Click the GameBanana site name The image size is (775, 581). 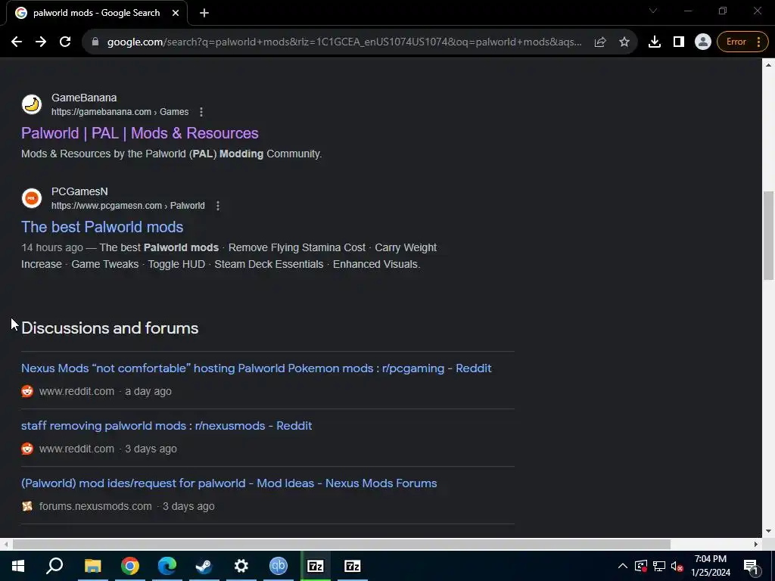tap(84, 98)
